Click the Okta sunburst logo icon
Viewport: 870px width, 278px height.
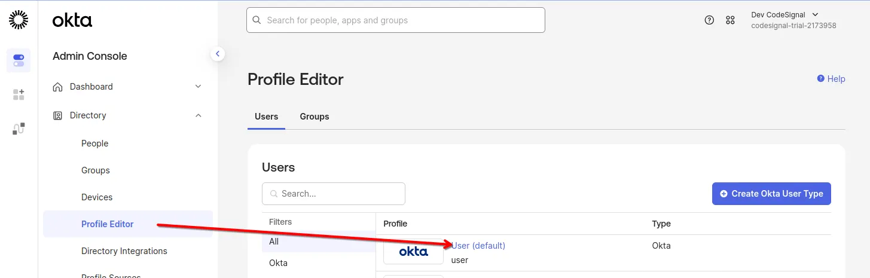pos(19,20)
